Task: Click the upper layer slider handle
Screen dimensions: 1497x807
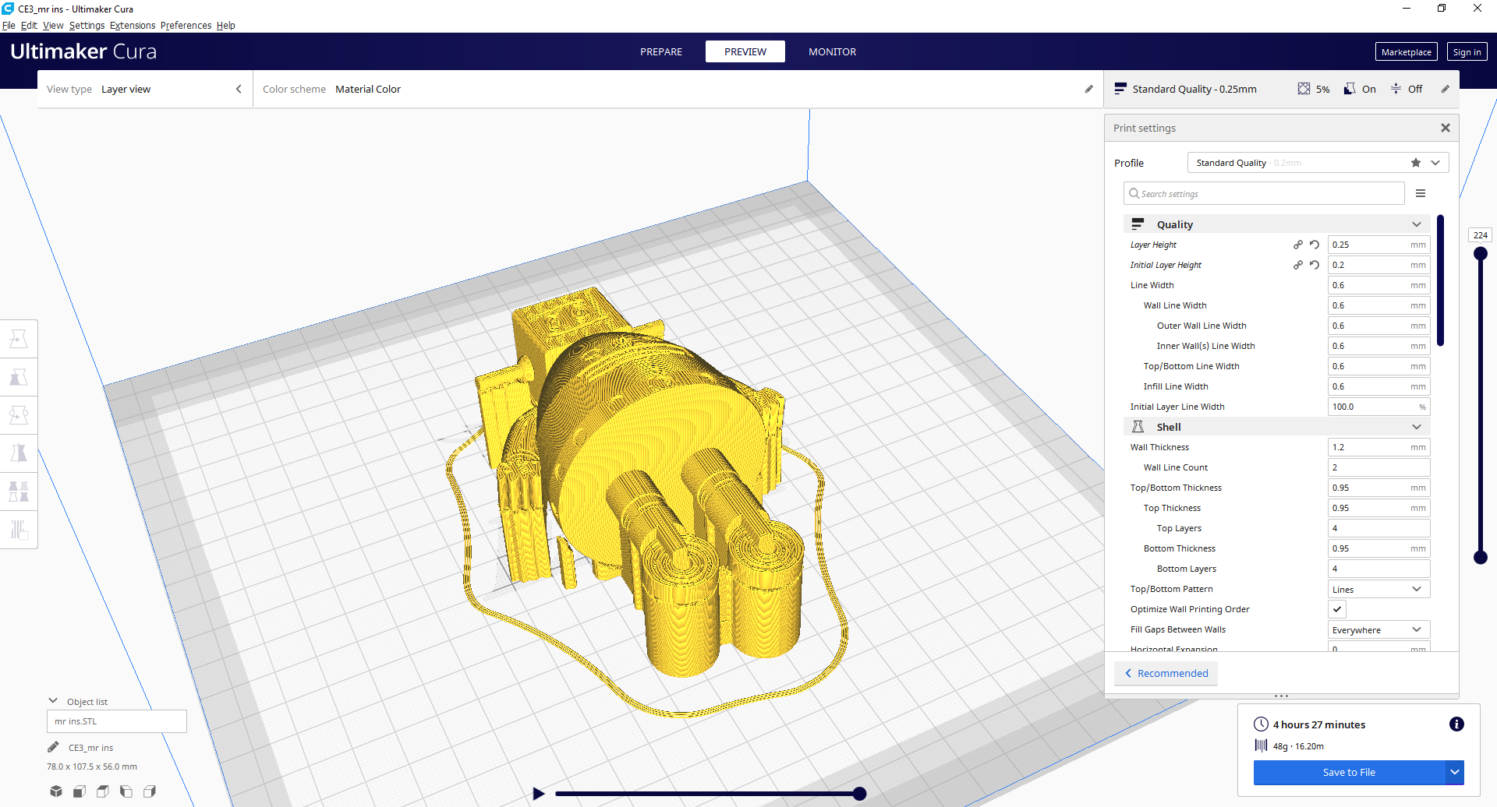Action: pyautogui.click(x=1481, y=253)
